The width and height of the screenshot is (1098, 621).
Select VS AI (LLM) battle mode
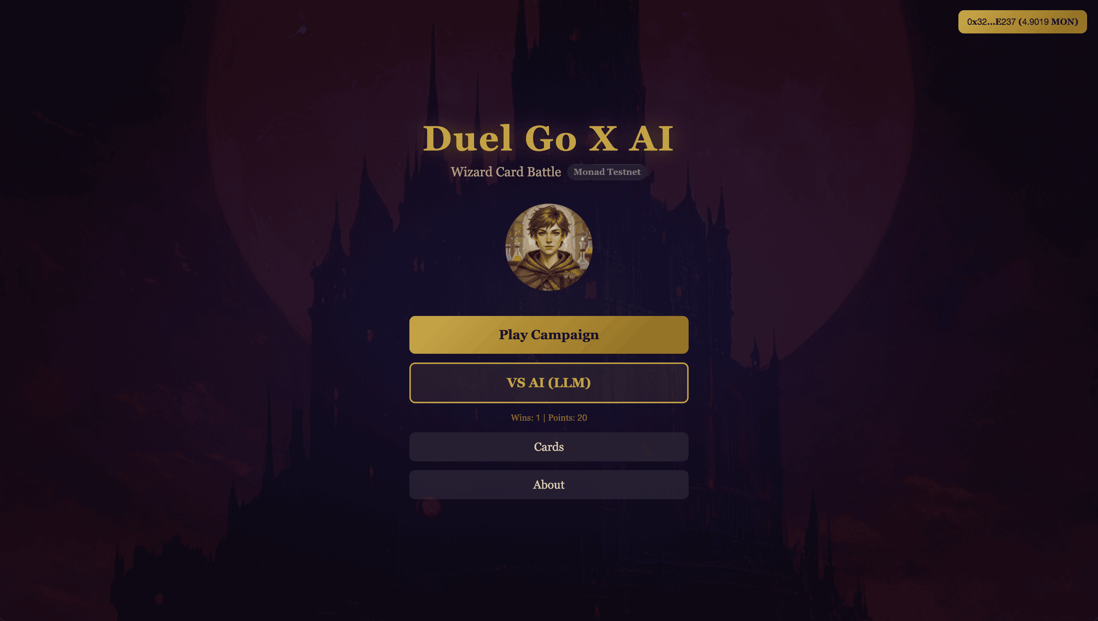click(x=549, y=382)
